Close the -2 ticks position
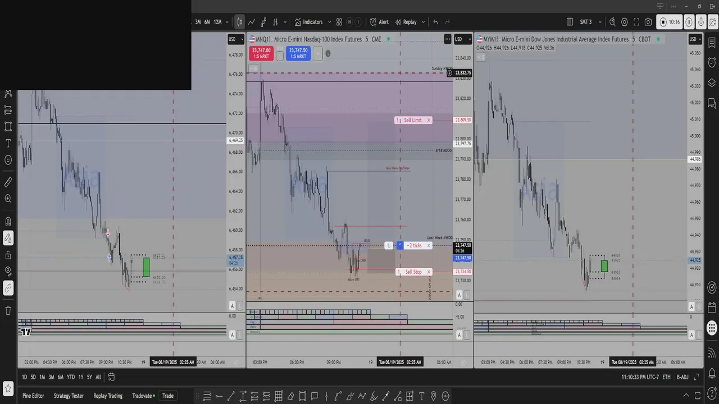This screenshot has height=404, width=719. pos(429,245)
